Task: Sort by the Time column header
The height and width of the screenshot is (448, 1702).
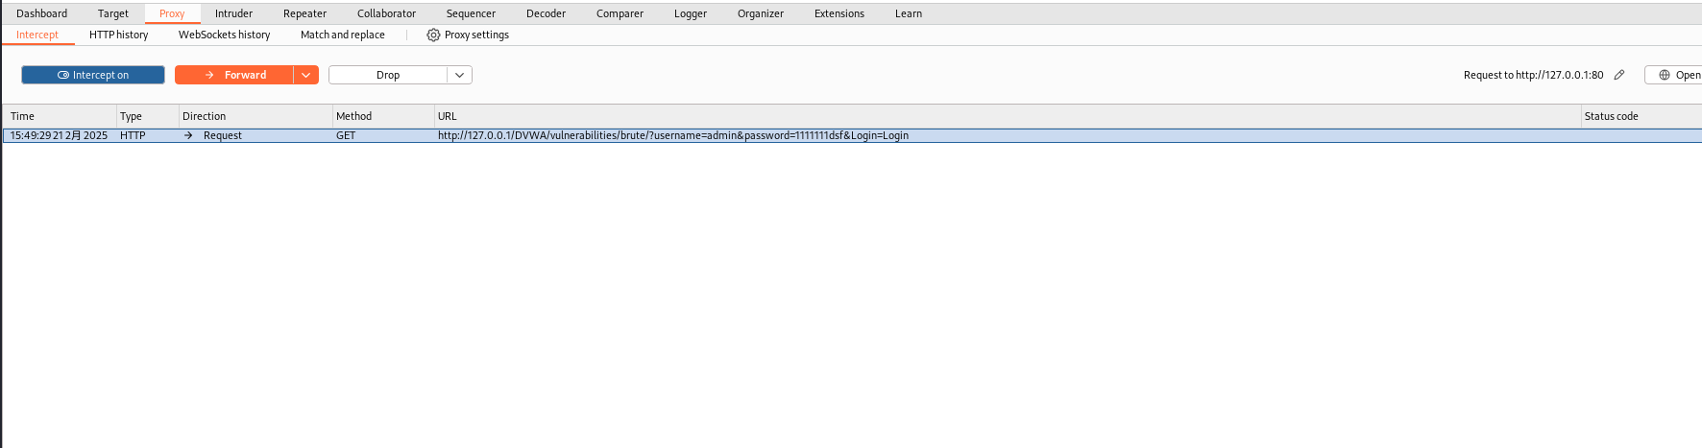Action: (x=60, y=116)
